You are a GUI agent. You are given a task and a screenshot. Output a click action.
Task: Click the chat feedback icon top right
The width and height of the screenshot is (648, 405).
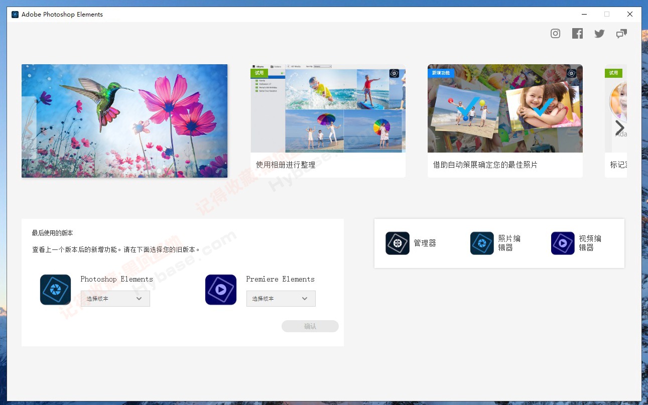(x=621, y=33)
